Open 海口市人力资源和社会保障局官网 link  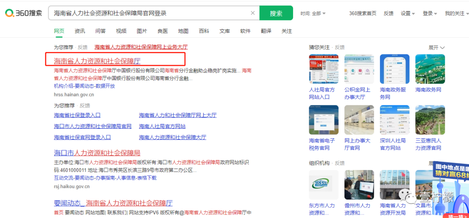(x=93, y=126)
